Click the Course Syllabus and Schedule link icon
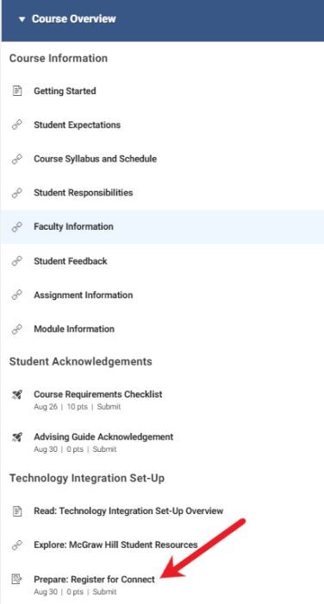The width and height of the screenshot is (324, 604). [x=17, y=159]
